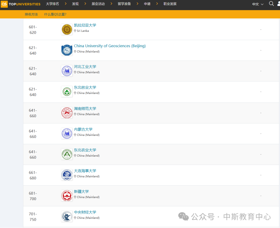Open the 大连海事大学 link
The height and width of the screenshot is (228, 280).
[x=85, y=171]
